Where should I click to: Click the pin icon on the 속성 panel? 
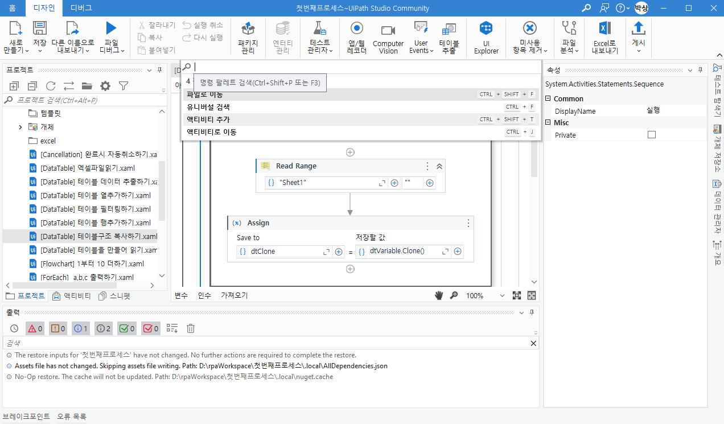700,70
